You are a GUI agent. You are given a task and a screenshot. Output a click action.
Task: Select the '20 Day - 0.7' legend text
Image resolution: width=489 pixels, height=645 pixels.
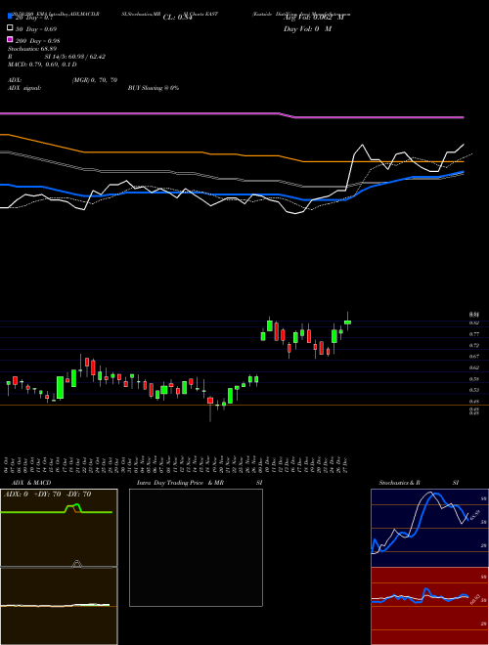(34, 18)
